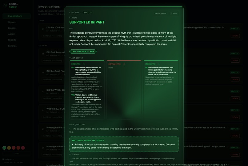Select the unresolved claim about British patrol

coord(162,71)
